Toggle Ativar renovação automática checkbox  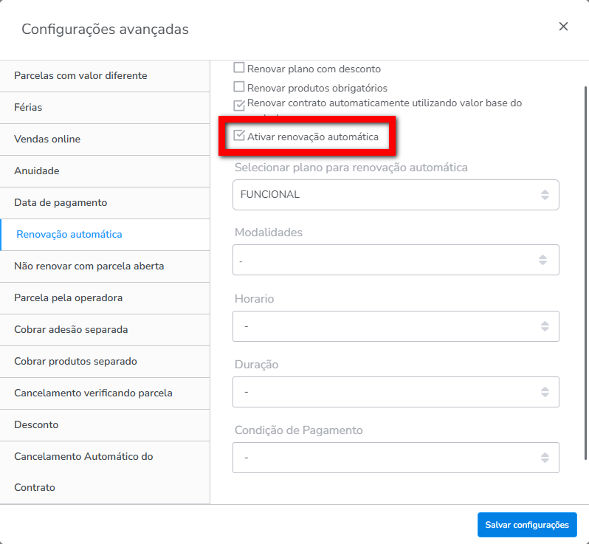(239, 137)
